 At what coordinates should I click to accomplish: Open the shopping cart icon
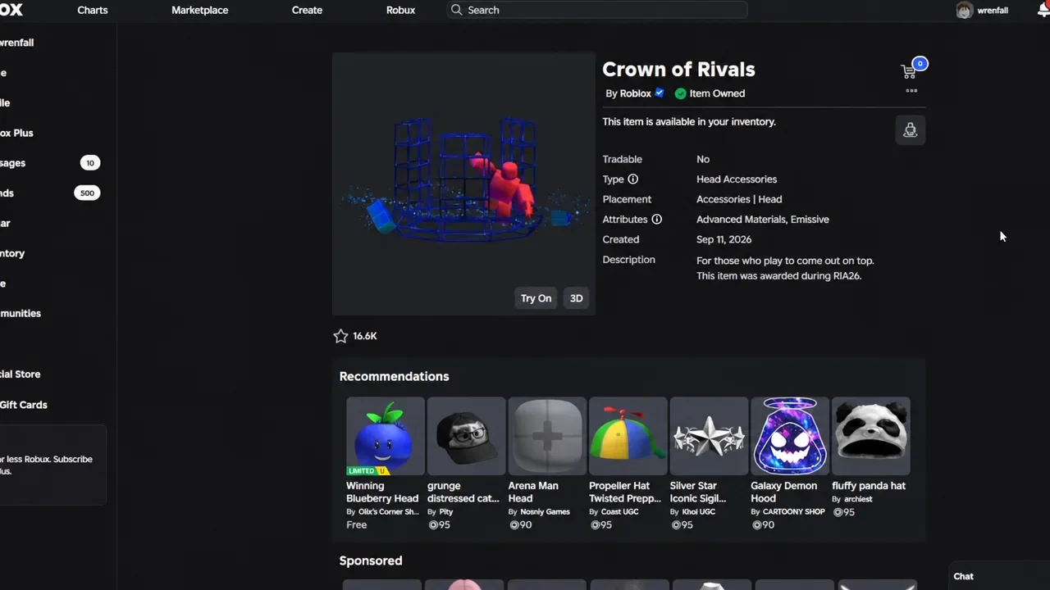(x=909, y=71)
